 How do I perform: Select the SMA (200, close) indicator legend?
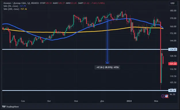coord(11,9)
